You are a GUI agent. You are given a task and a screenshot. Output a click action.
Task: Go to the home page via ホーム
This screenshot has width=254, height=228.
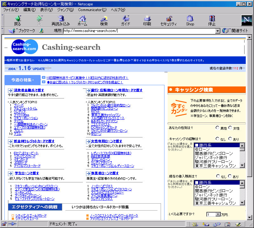pyautogui.click(x=83, y=21)
